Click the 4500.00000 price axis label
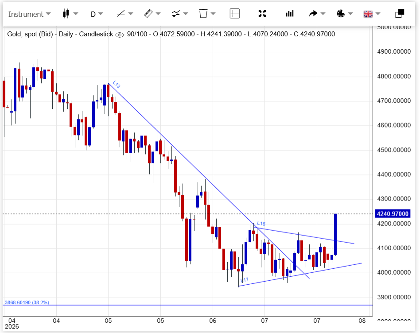 click(x=394, y=150)
